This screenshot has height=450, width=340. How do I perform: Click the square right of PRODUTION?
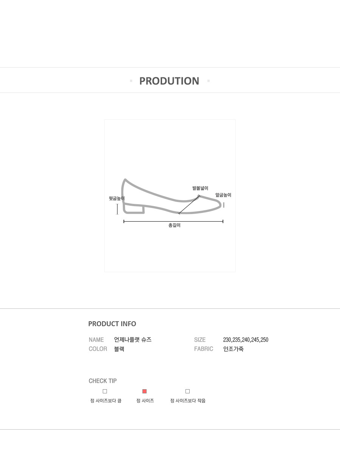point(209,81)
